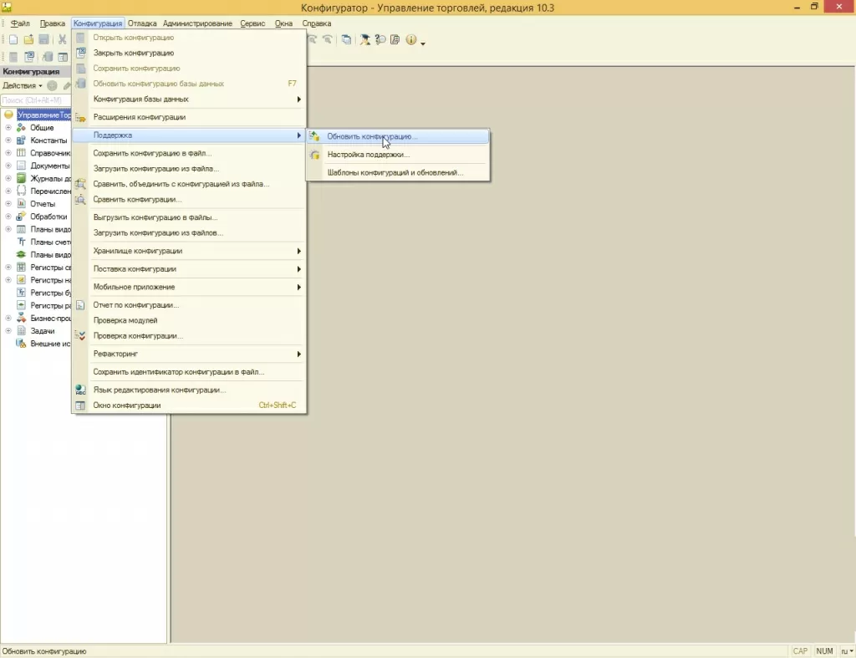Image resolution: width=856 pixels, height=658 pixels.
Task: Open the Отладка menu
Action: [142, 23]
